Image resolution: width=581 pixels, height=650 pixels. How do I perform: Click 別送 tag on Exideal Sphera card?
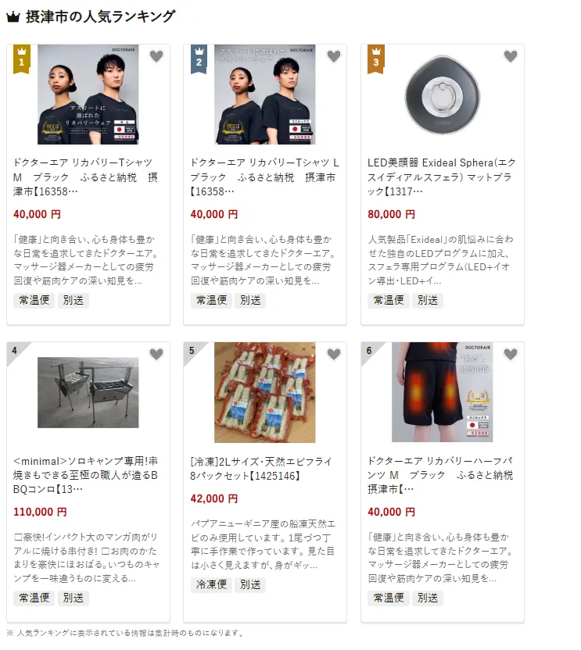point(428,300)
